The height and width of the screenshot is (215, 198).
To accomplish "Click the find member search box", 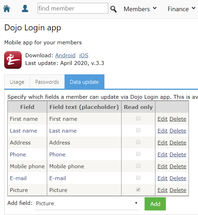I will point(73,8).
